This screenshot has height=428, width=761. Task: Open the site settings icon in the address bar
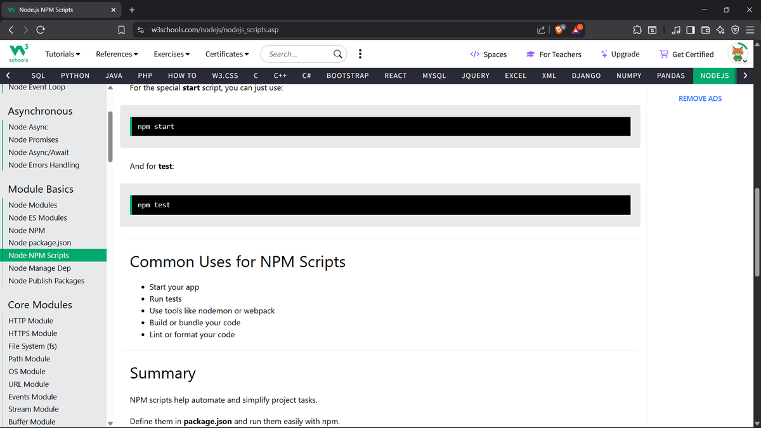141,30
